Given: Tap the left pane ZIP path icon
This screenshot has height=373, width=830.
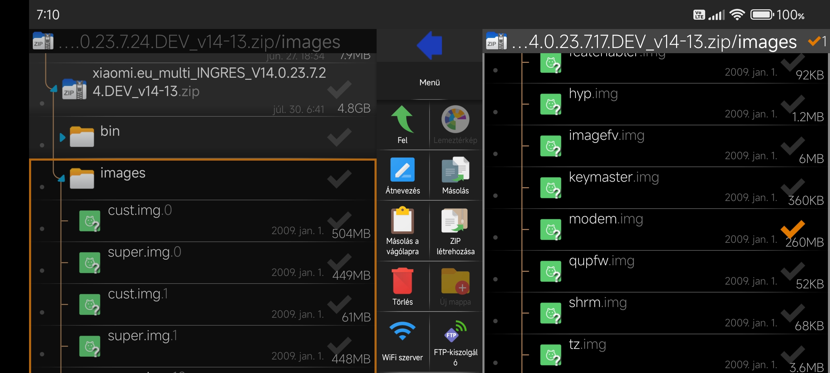Looking at the screenshot, I should click(43, 41).
